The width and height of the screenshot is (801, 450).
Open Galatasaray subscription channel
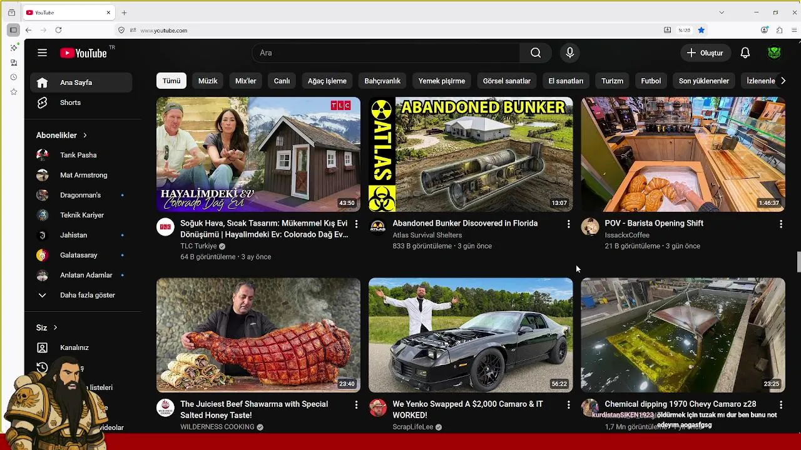[81, 255]
